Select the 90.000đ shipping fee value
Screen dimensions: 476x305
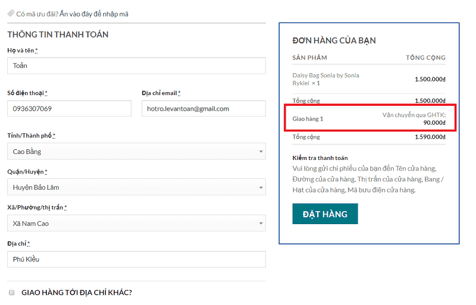(434, 122)
